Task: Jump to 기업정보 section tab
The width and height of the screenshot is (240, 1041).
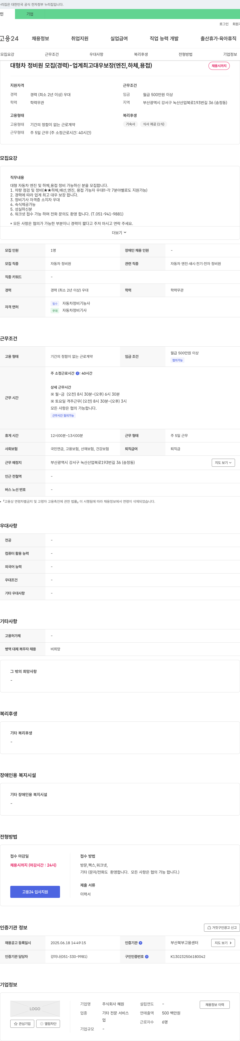Action: click(230, 54)
